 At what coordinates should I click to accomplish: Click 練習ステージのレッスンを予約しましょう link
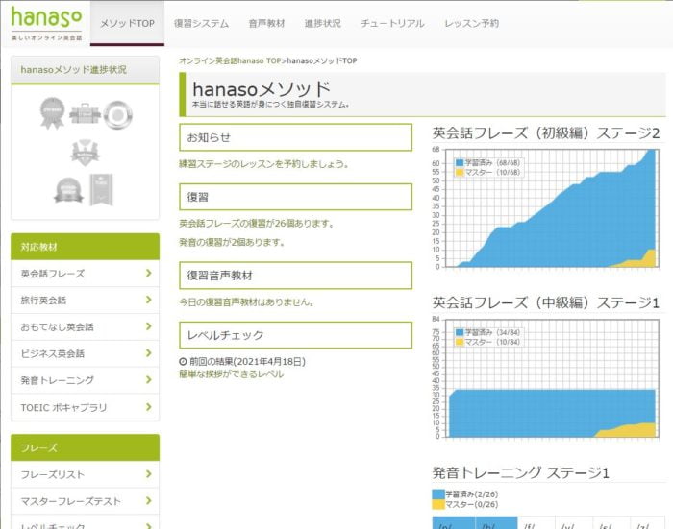click(x=263, y=164)
